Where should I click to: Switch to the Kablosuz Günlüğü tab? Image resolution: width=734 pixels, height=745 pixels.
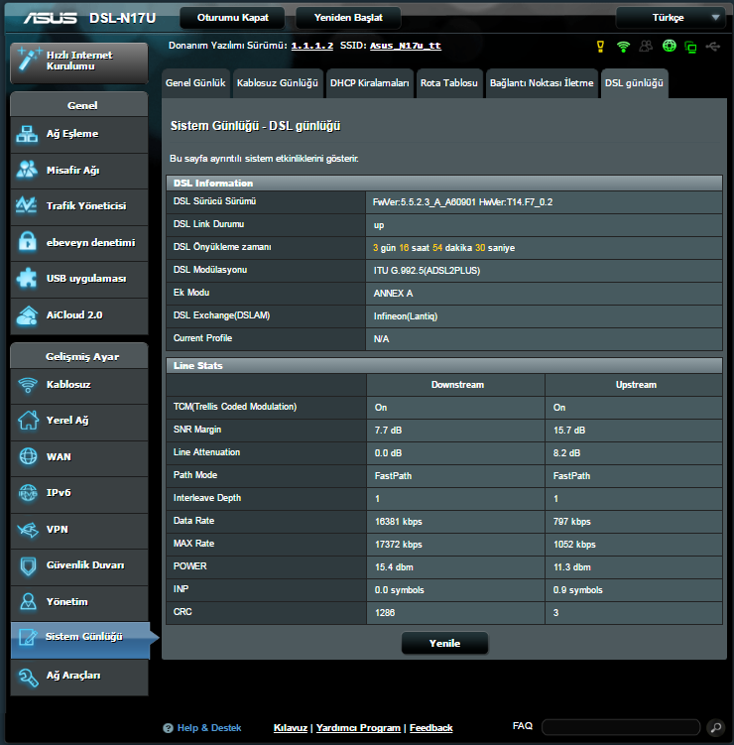coord(278,83)
